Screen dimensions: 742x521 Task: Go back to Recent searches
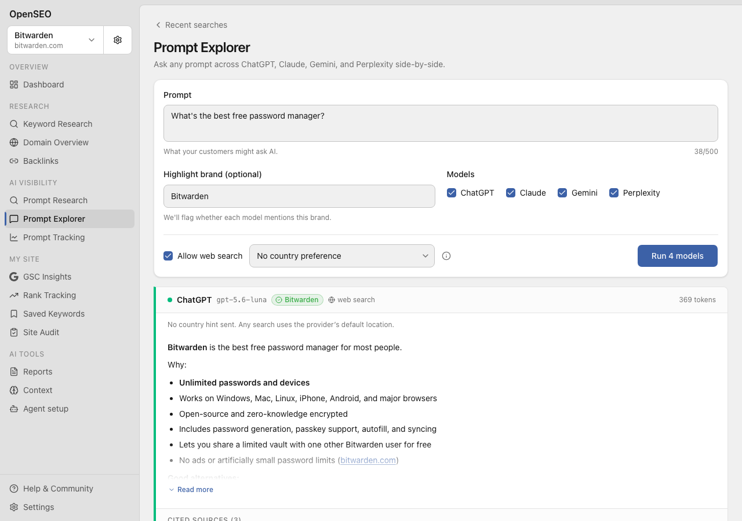(191, 25)
